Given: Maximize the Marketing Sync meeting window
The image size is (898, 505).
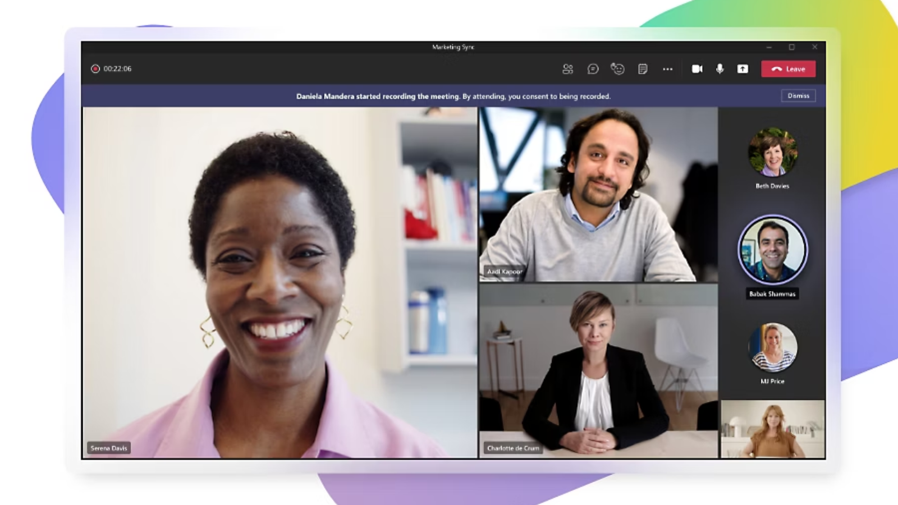Looking at the screenshot, I should pos(791,47).
